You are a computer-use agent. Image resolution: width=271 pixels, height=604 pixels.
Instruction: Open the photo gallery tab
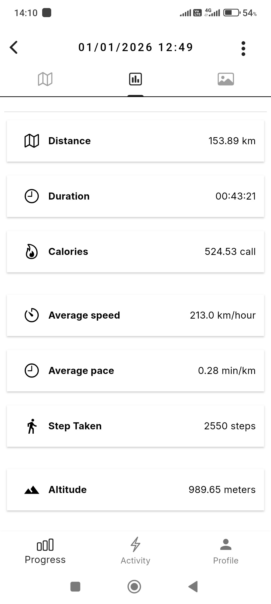[226, 79]
